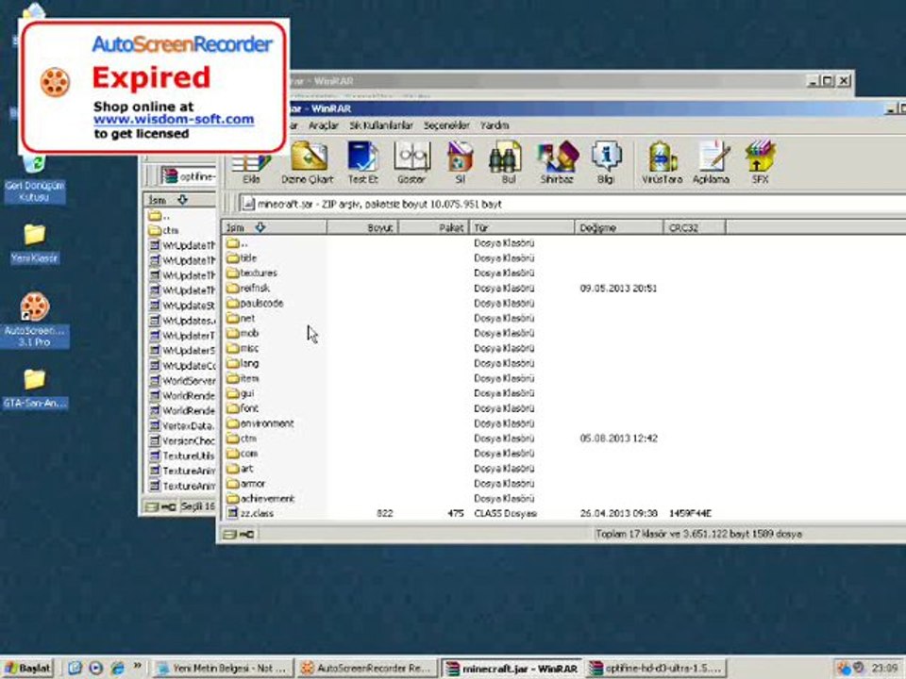Select the art folder

click(x=240, y=469)
